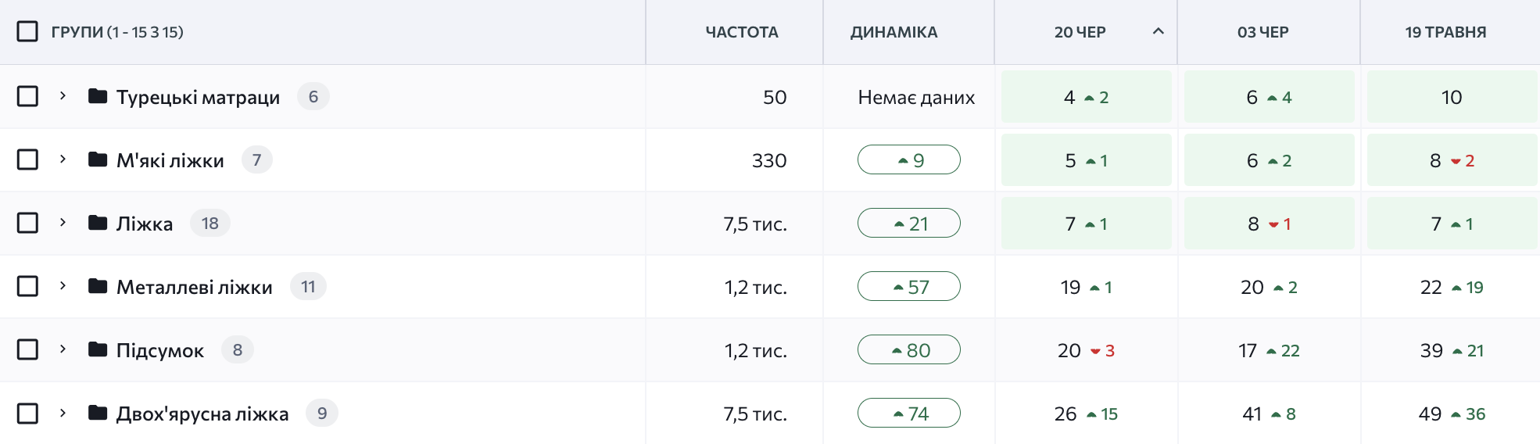Click the count badge 18 beside Ліжка
The image size is (1540, 444).
210,224
